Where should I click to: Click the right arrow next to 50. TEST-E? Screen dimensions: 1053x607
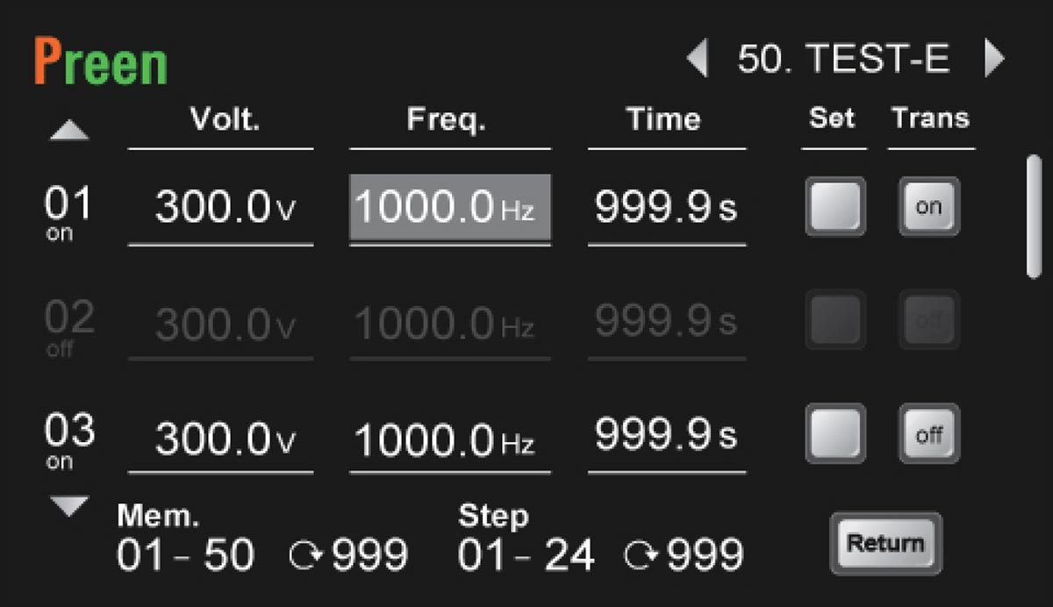993,60
